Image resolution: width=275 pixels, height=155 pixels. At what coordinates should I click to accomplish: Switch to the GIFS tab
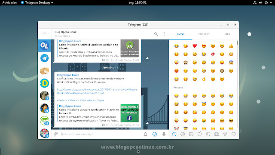(x=227, y=34)
